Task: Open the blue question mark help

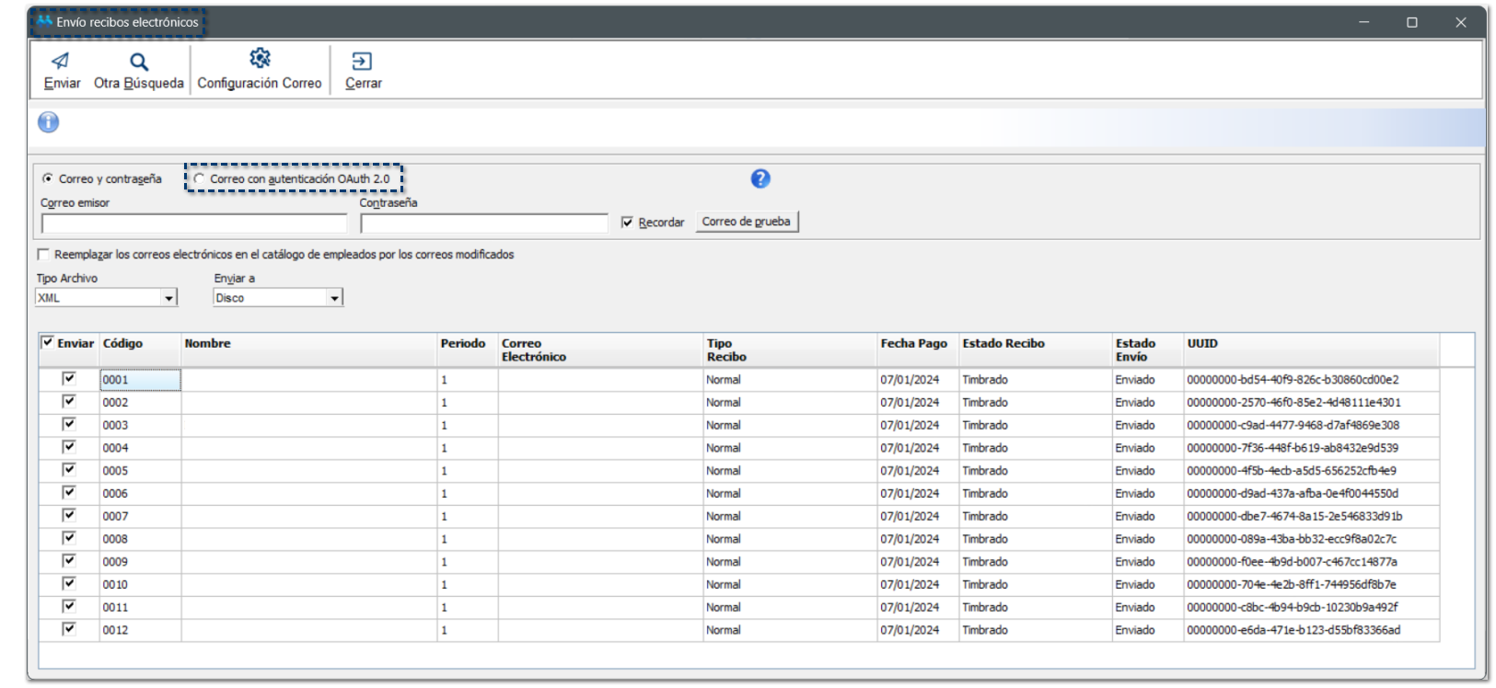Action: (760, 178)
